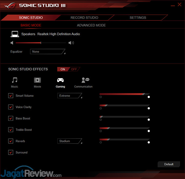Click the mute speaker icon left of volume
The image size is (185, 179).
point(12,43)
